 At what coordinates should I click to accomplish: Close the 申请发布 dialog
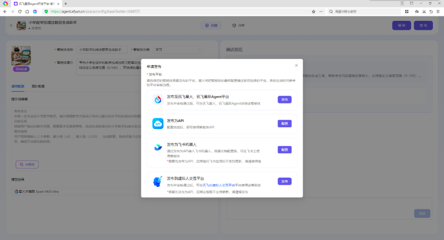click(296, 65)
